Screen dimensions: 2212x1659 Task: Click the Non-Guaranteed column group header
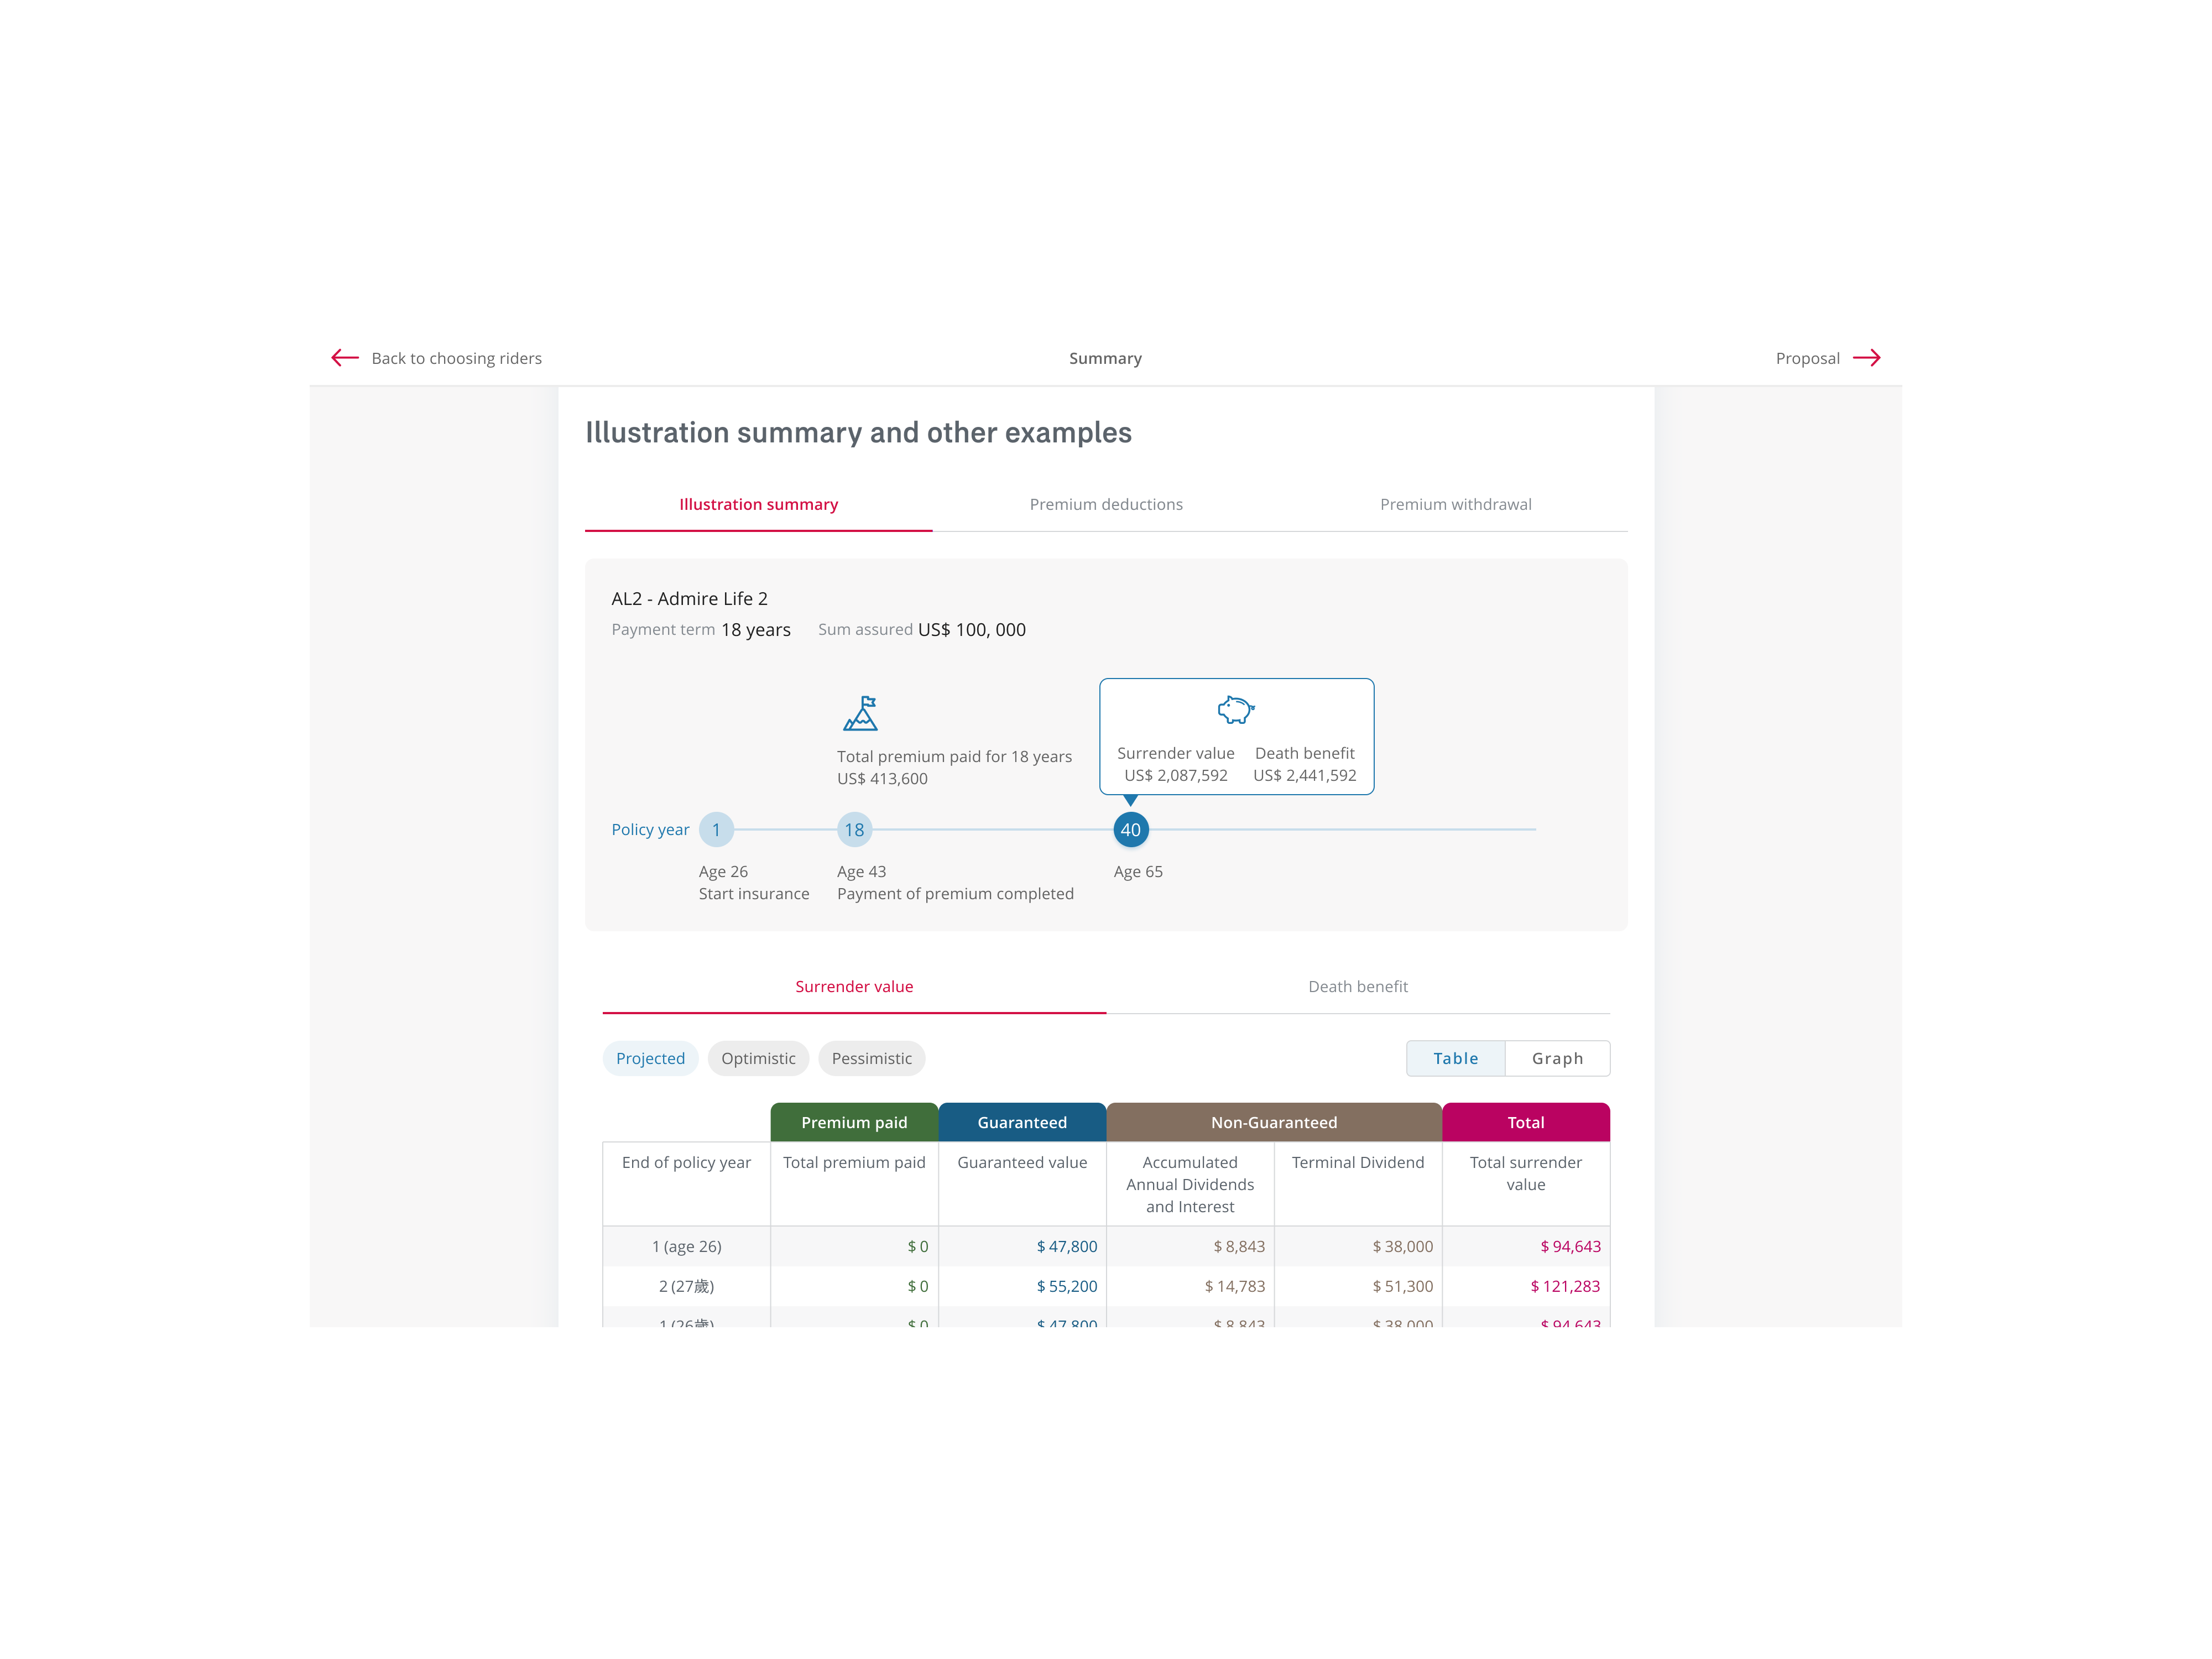[x=1274, y=1122]
